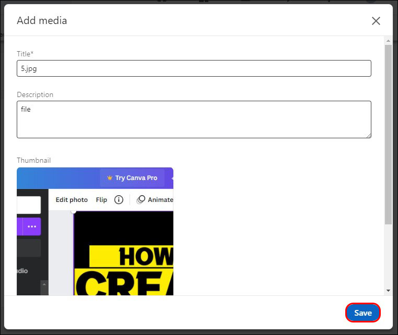Click the Thumbnail label text
The image size is (398, 335).
[34, 160]
